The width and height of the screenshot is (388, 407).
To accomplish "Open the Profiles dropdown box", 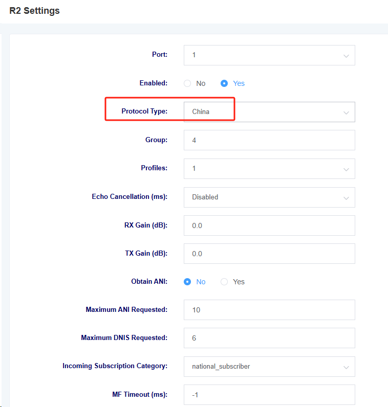I will click(269, 169).
